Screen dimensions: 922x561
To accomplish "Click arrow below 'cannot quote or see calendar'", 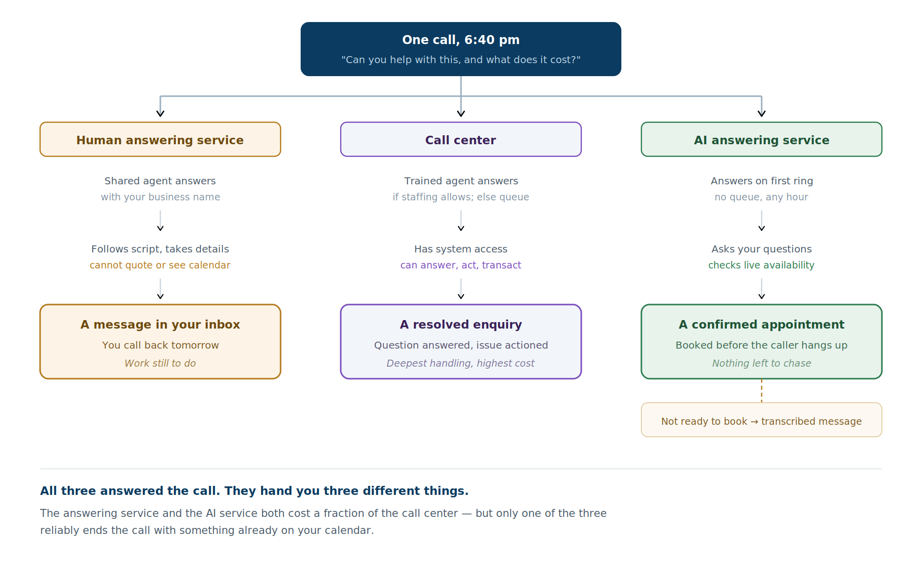I will point(160,289).
